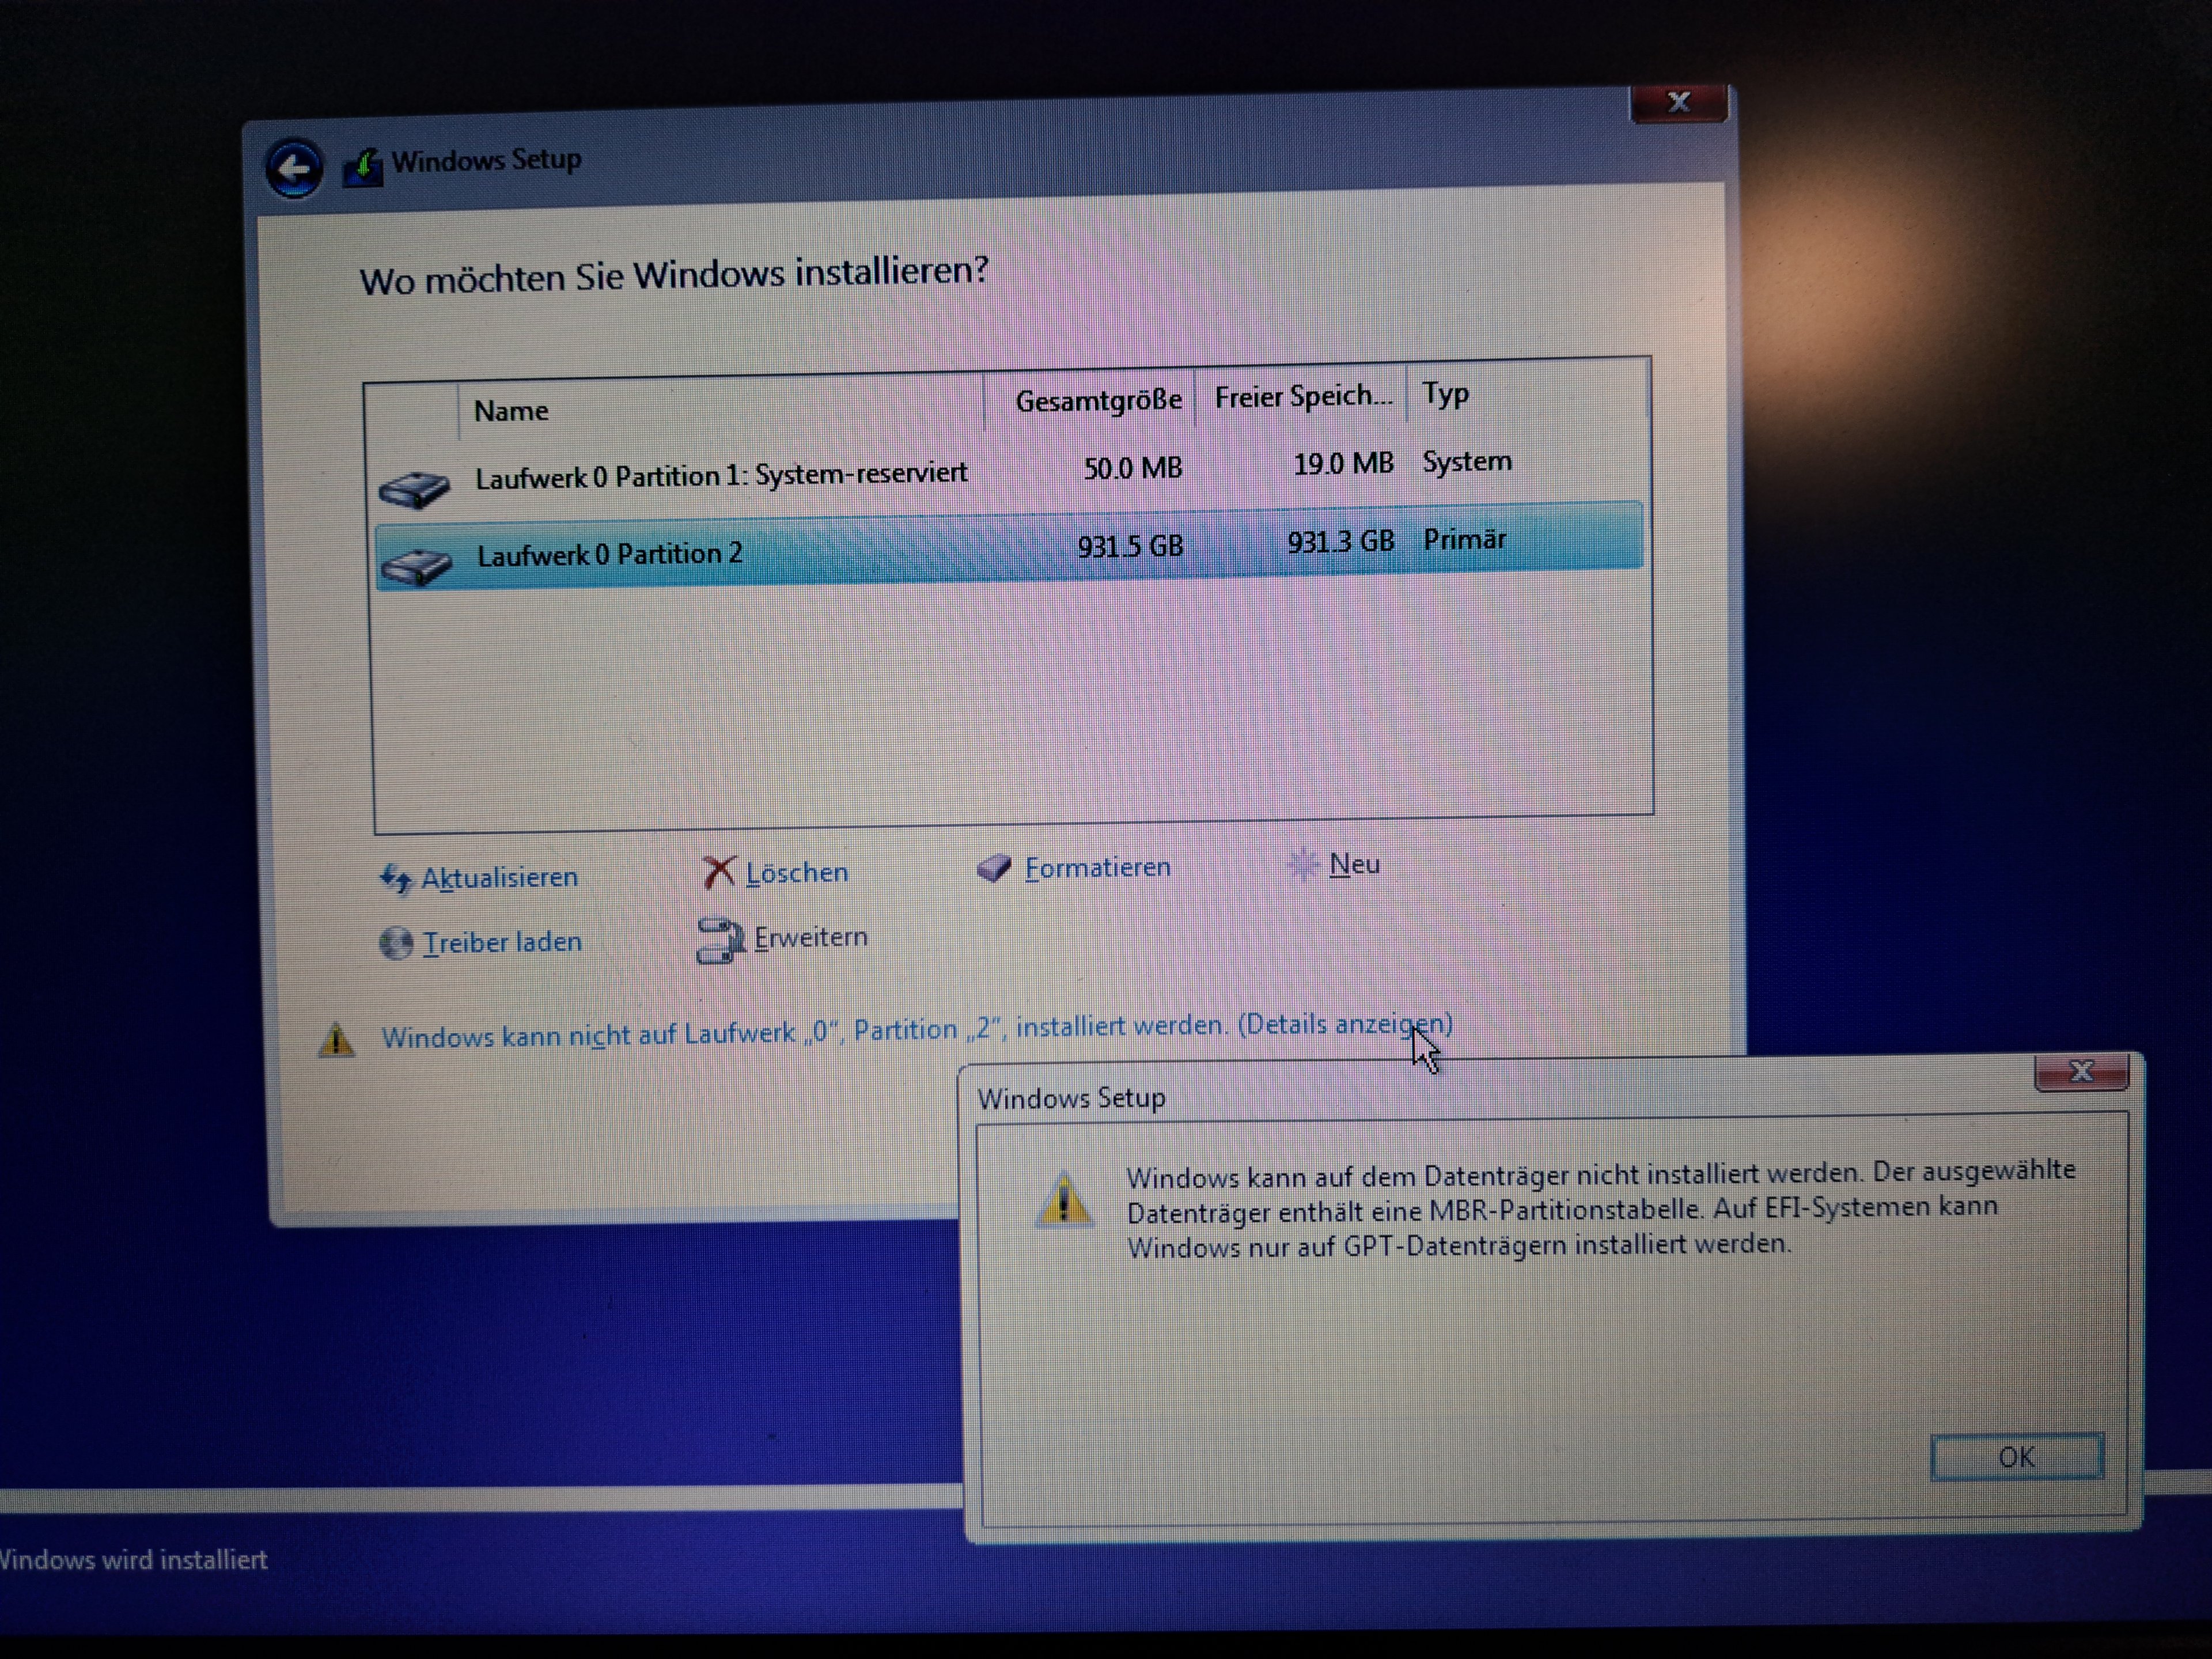Click the red X Löschen icon
2212x1659 pixels.
pyautogui.click(x=718, y=872)
